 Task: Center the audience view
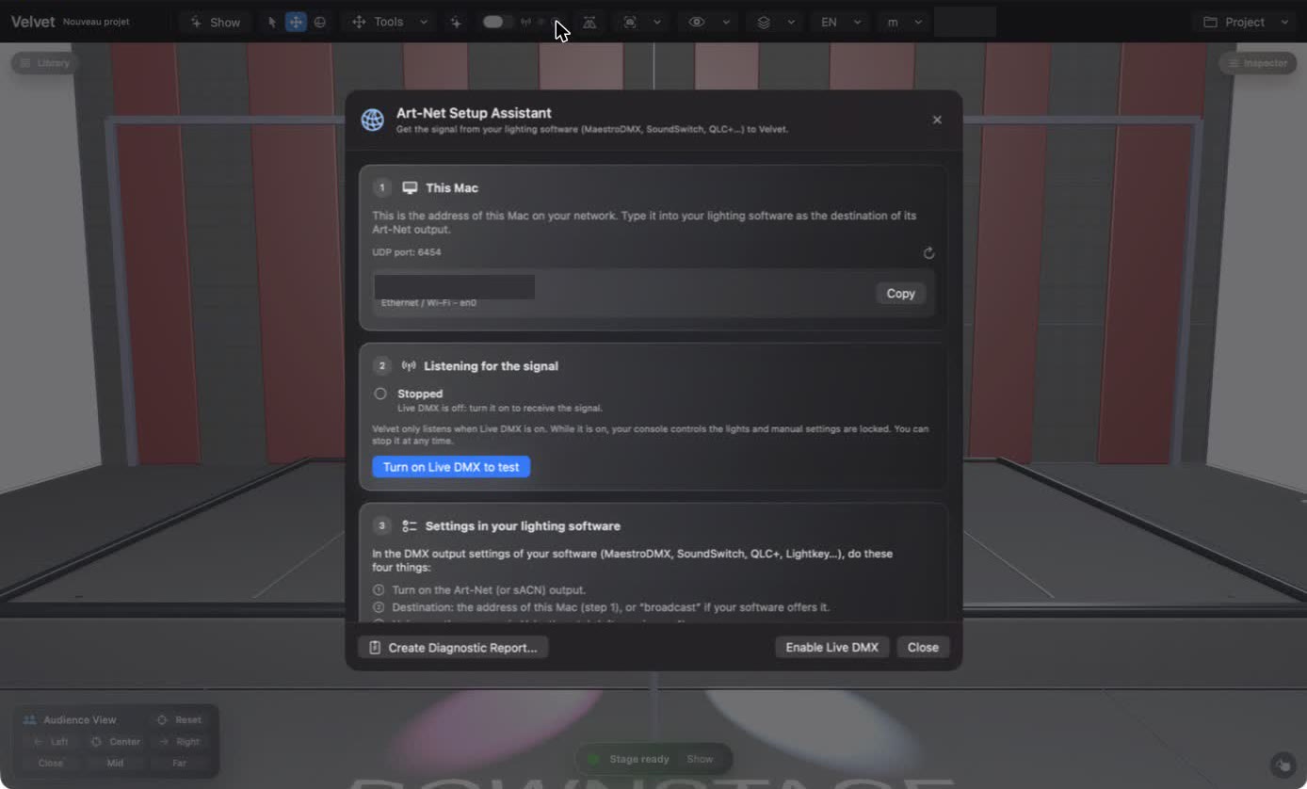(x=115, y=742)
